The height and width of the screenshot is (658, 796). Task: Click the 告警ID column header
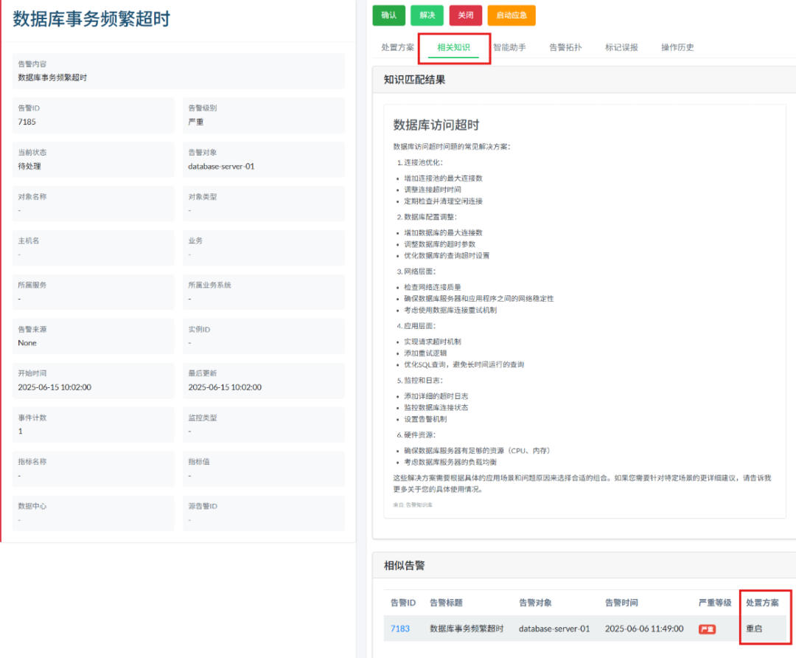[x=402, y=603]
